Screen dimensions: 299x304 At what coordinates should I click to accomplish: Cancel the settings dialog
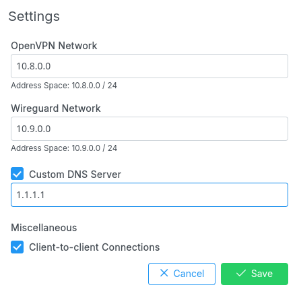tap(182, 274)
